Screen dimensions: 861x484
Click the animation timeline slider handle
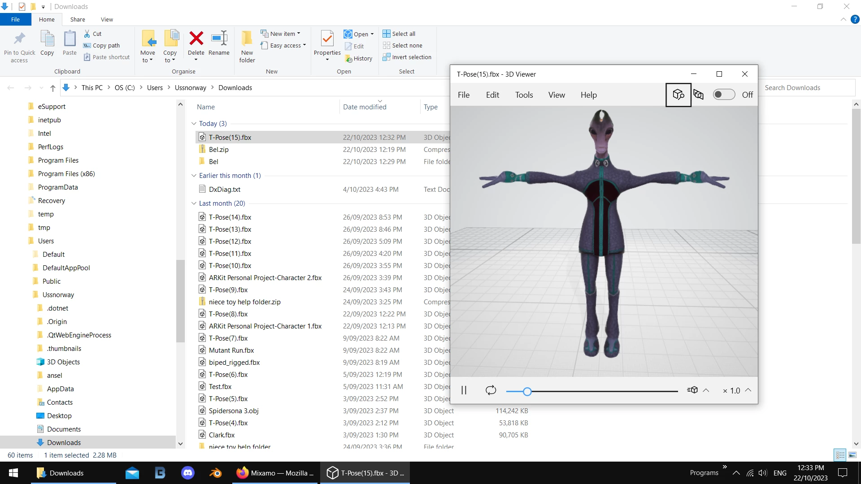coord(527,391)
